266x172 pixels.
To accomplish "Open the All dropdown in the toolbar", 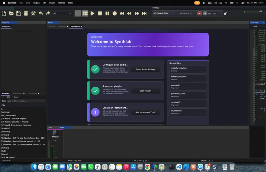I will [x=62, y=13].
